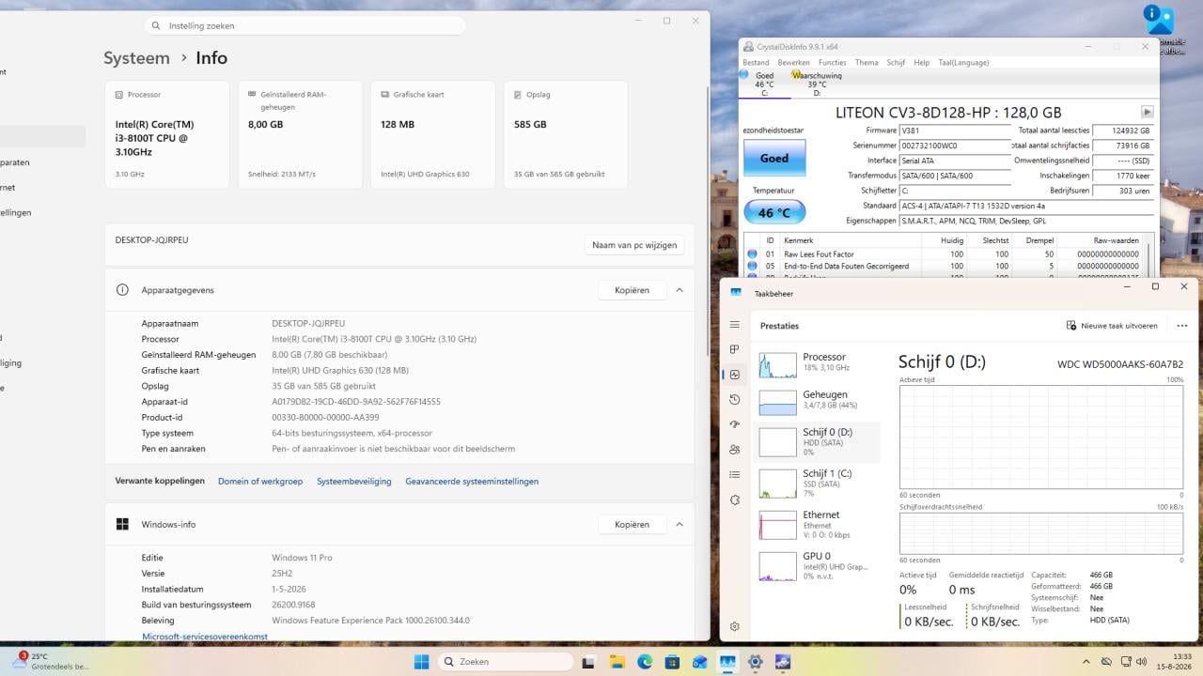Click Opslag 585 GB summary card
Screen dimensions: 1203x676
click(566, 134)
